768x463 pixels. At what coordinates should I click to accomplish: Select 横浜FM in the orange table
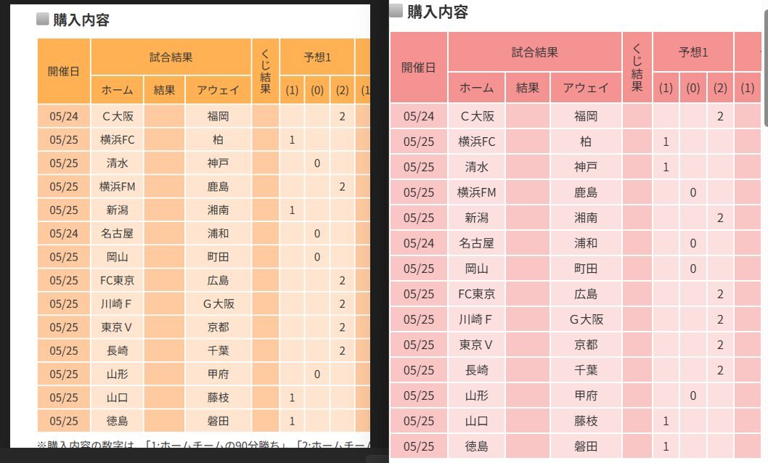pyautogui.click(x=117, y=187)
